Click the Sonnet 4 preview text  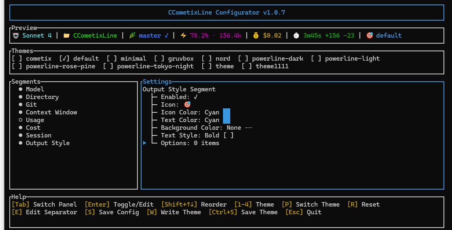tap(37, 36)
